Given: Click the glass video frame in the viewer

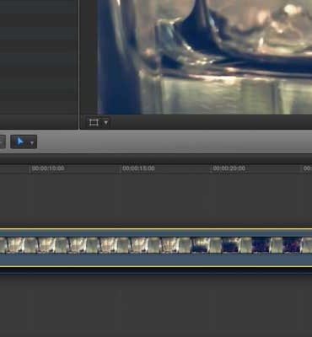Looking at the screenshot, I should [205, 57].
